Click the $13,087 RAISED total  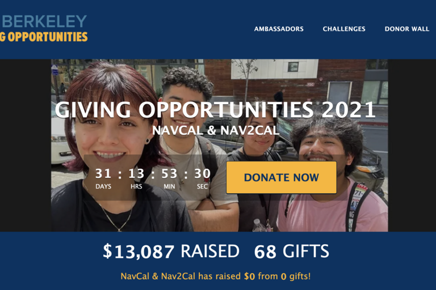[x=171, y=251]
